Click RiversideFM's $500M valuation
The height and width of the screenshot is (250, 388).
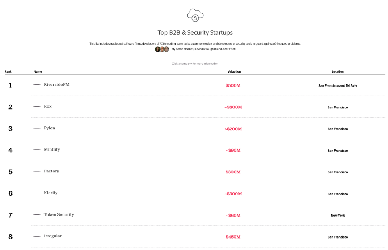pos(233,85)
